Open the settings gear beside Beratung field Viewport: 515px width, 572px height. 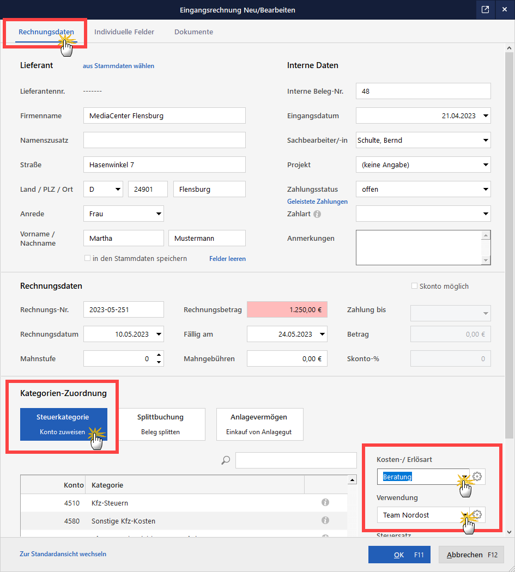(477, 476)
